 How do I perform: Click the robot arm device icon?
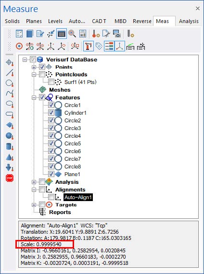(x=89, y=46)
